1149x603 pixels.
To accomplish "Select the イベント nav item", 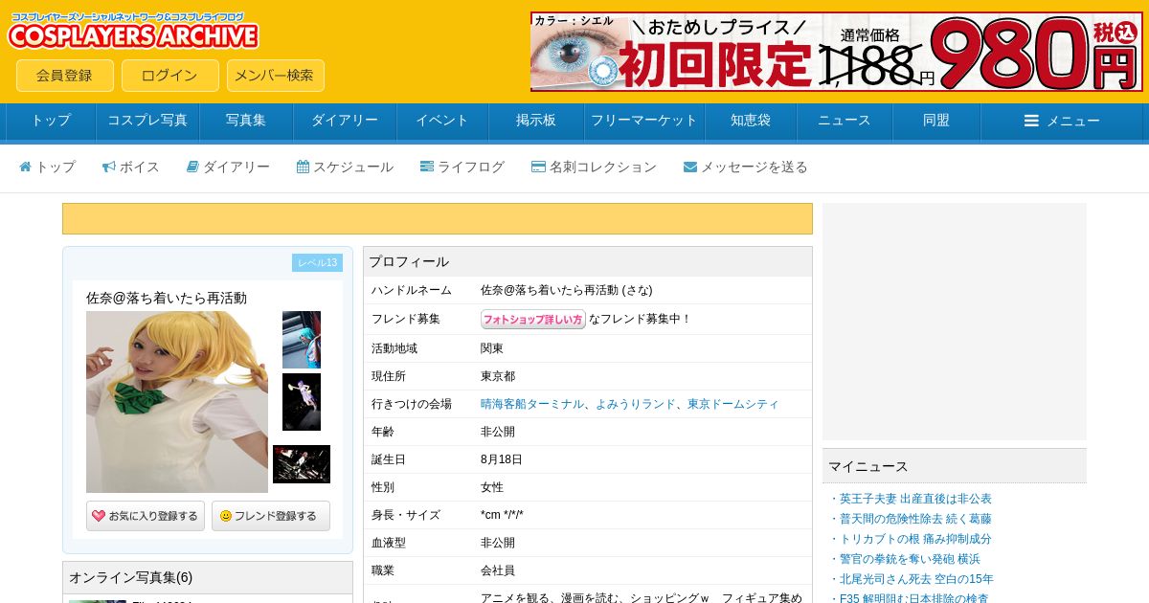I will tap(442, 121).
